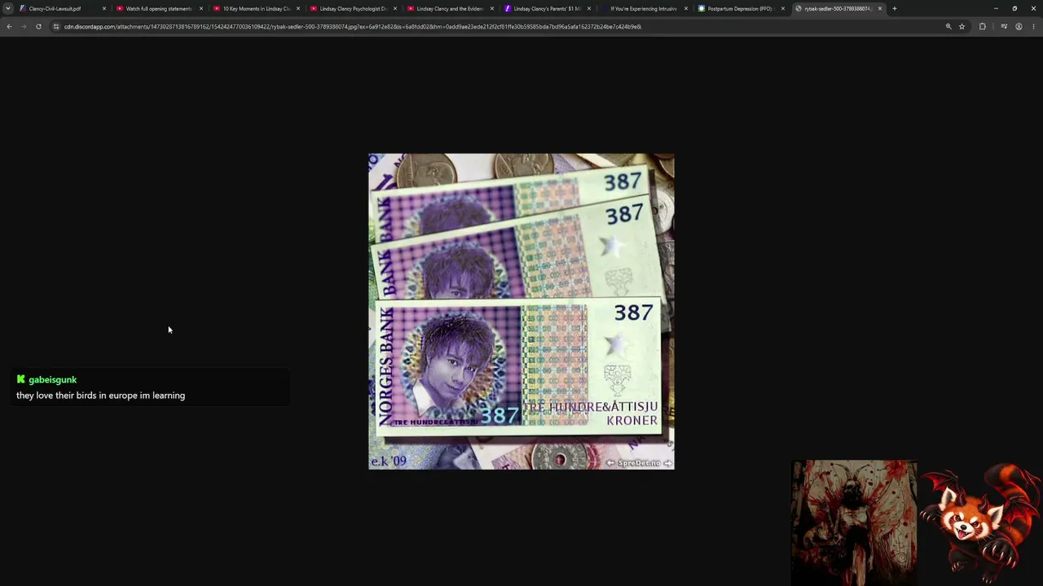The image size is (1043, 586).
Task: Open the zoom magnifier in address bar
Action: point(948,26)
